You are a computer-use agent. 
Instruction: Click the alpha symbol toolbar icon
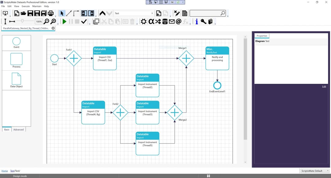(151, 21)
